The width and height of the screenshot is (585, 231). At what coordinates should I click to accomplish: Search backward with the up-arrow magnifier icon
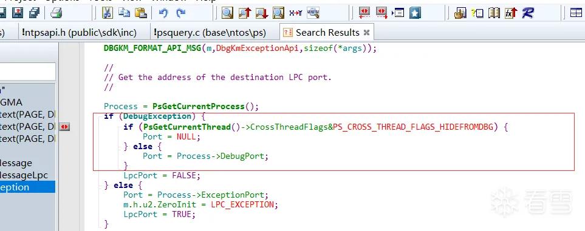click(245, 13)
